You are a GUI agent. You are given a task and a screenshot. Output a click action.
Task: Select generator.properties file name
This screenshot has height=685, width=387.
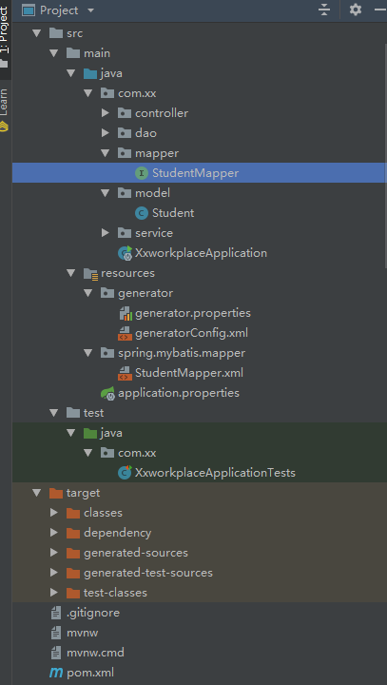[x=193, y=313]
